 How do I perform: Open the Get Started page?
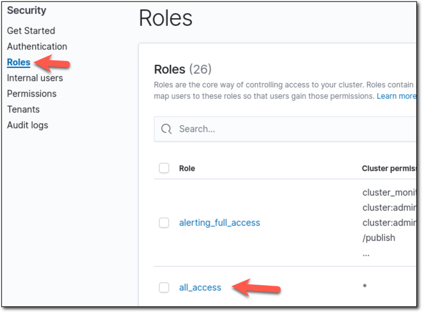pyautogui.click(x=31, y=31)
